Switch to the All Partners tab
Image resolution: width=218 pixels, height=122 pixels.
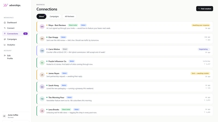[x=69, y=17]
